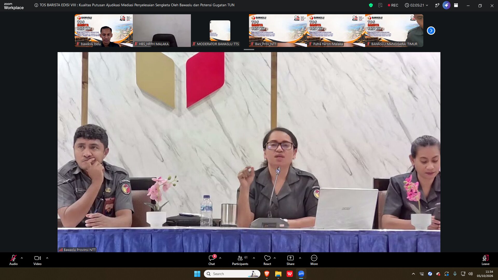Open Brave browser from taskbar
The height and width of the screenshot is (280, 498).
coord(267,274)
